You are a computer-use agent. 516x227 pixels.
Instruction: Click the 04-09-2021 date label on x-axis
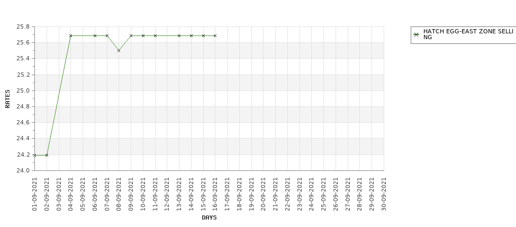(x=71, y=194)
